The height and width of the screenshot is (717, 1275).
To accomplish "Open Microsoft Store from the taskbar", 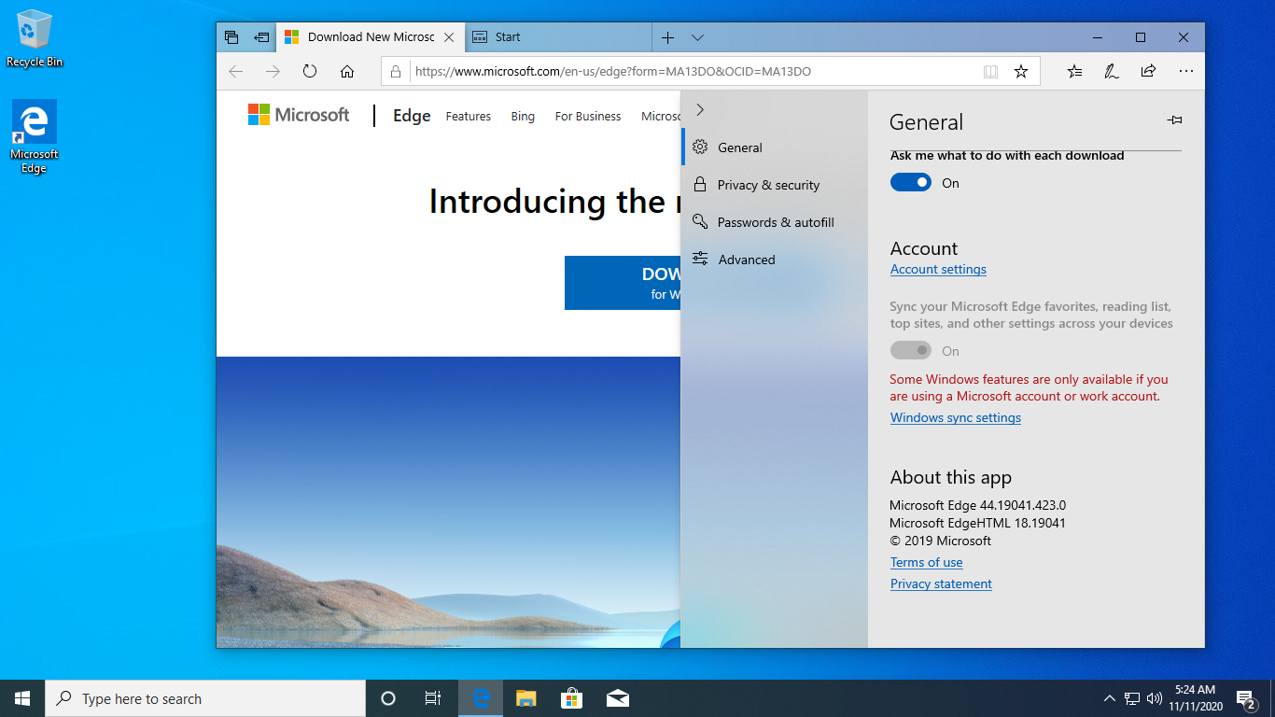I will [571, 698].
